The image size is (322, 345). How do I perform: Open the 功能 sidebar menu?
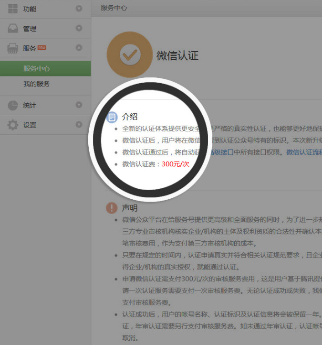tap(45, 9)
